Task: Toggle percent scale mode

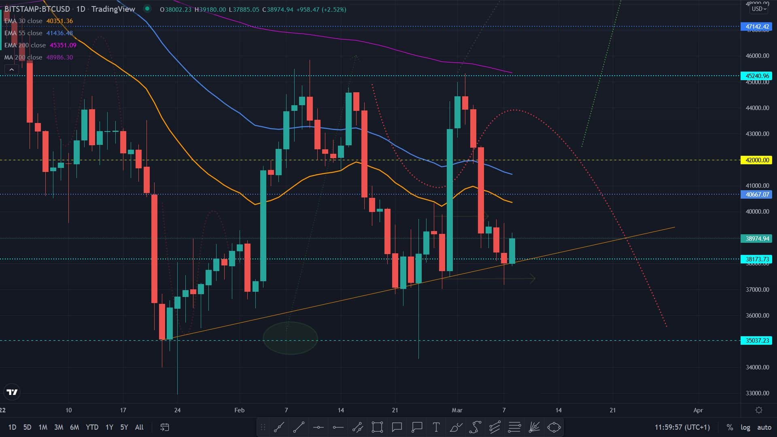Action: 730,427
